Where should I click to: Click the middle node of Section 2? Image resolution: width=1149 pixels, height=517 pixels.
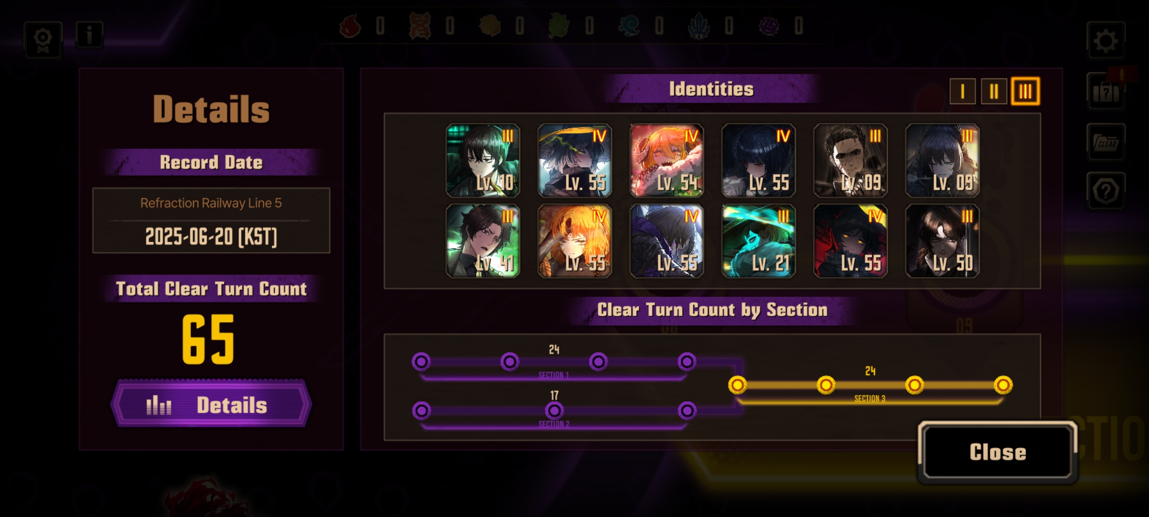[x=554, y=411]
